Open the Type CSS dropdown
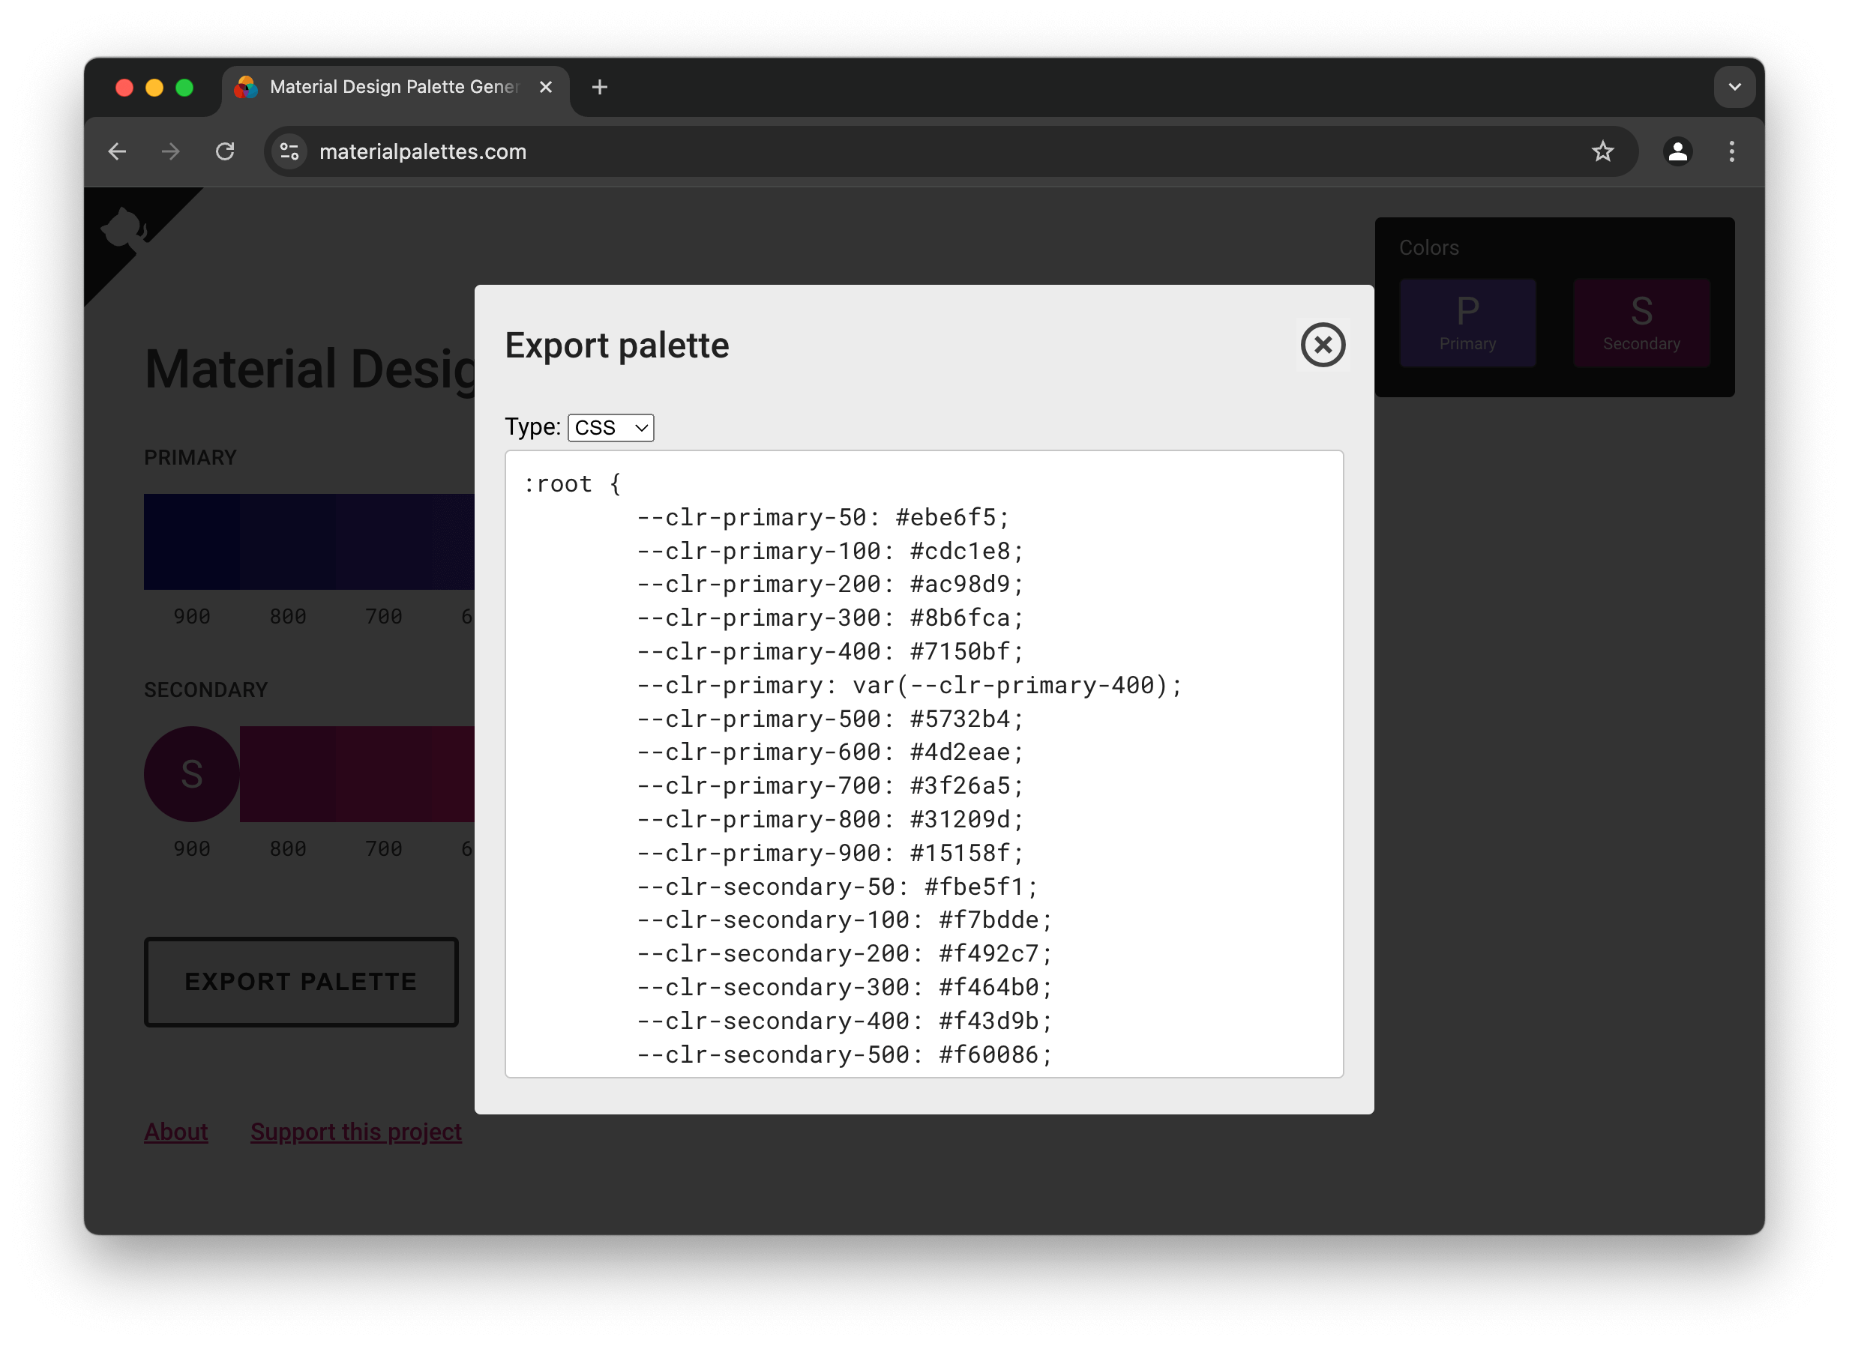 (610, 428)
